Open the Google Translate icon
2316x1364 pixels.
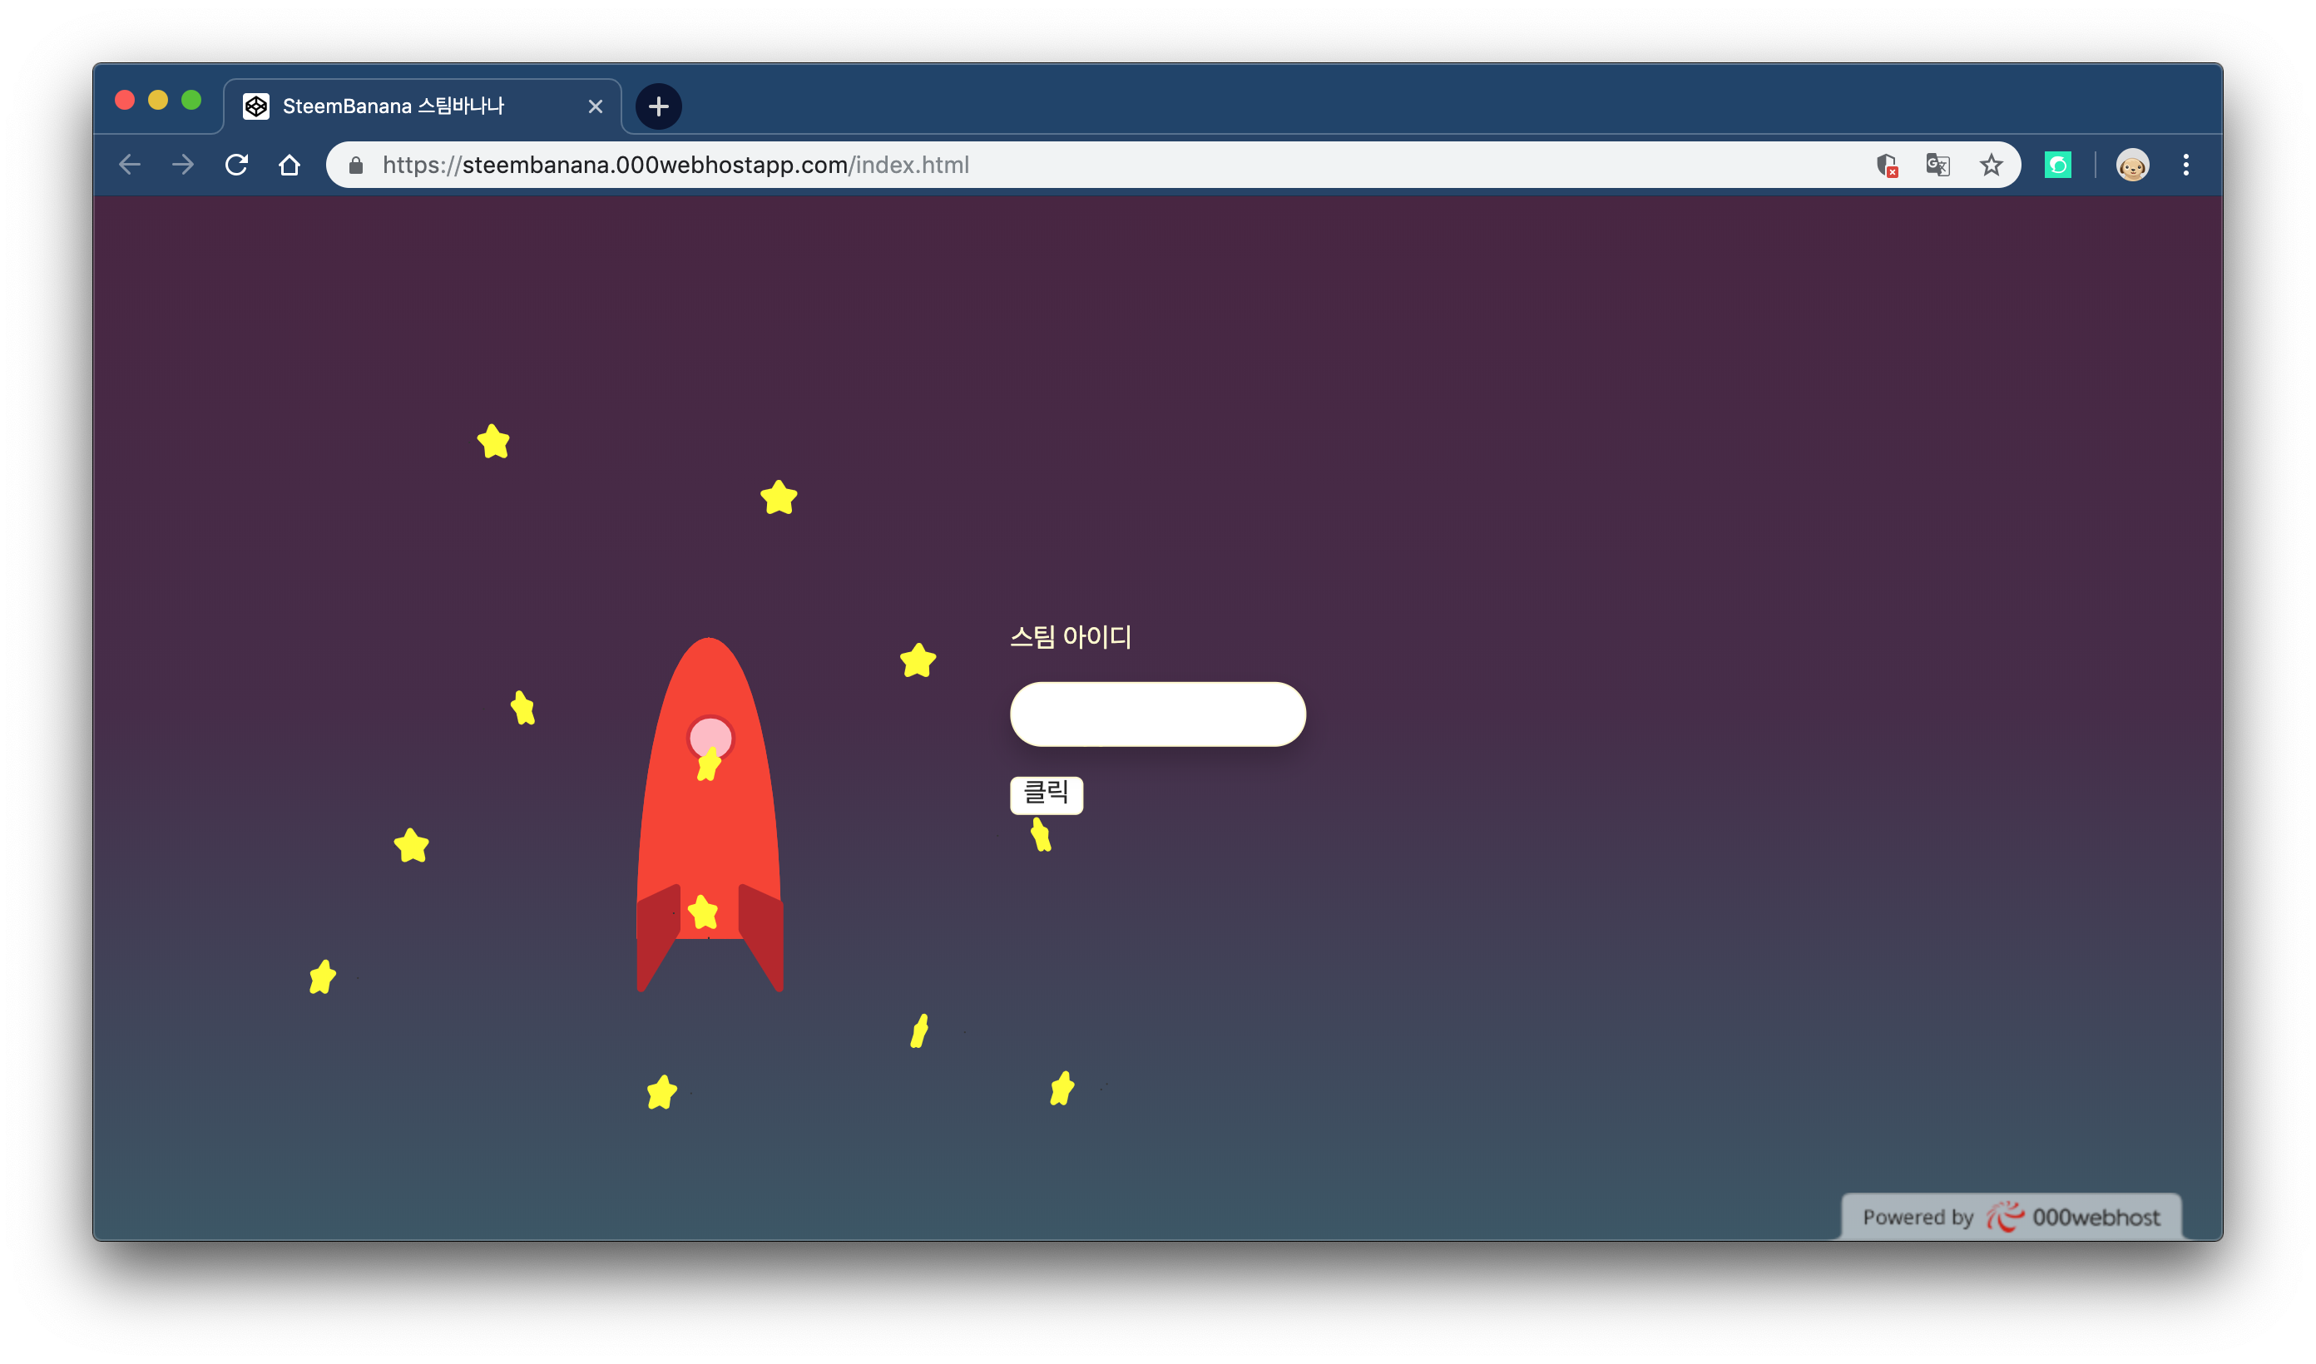pyautogui.click(x=1937, y=166)
